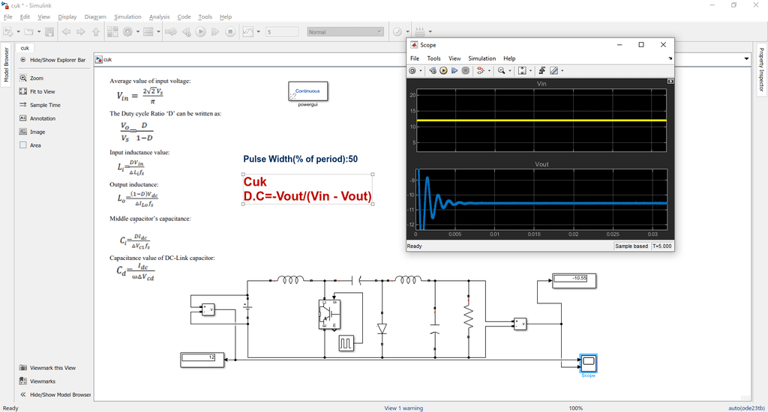Click Step Back in Simulink toolbar
Viewport: 768px width, 412px height.
[x=186, y=31]
